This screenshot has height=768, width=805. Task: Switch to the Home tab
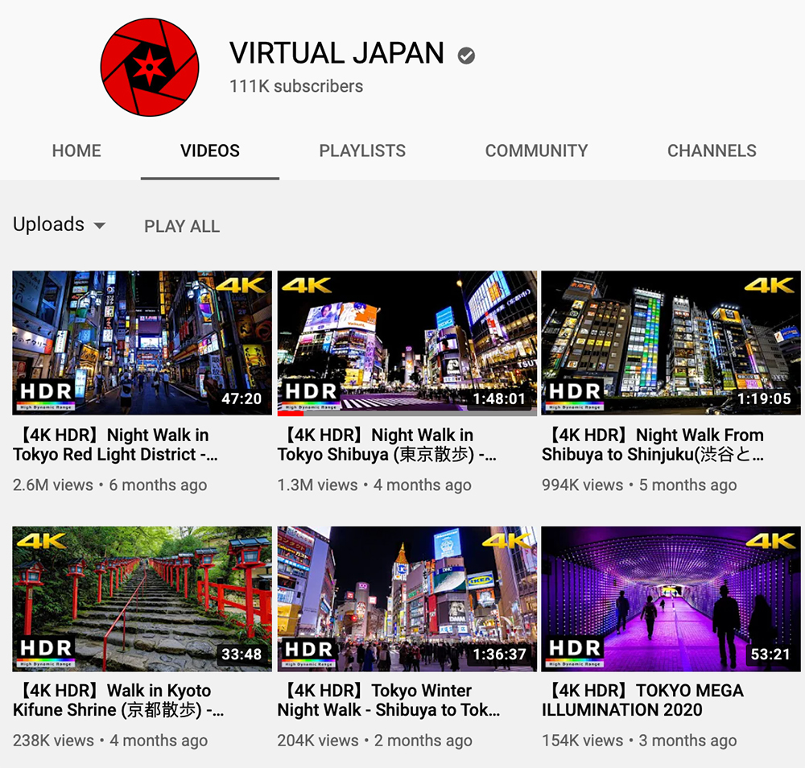(x=76, y=151)
